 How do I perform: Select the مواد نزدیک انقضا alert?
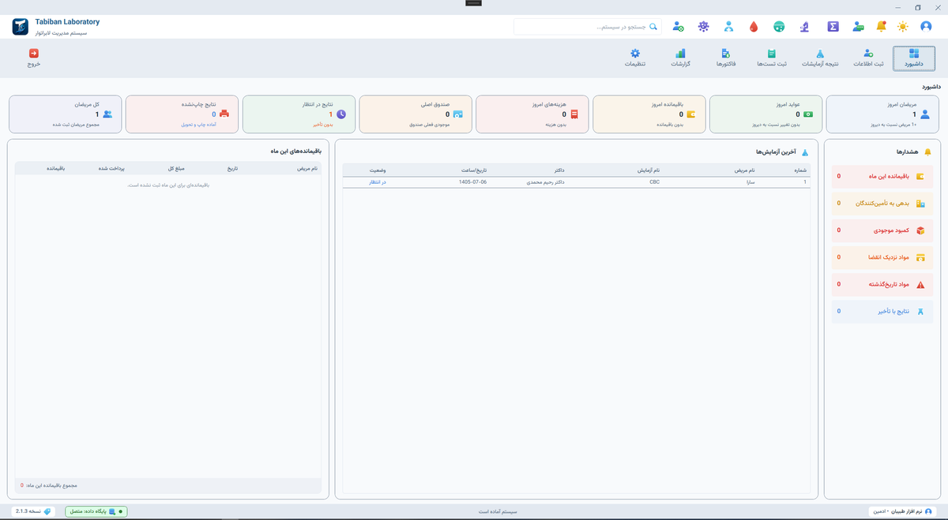(x=882, y=257)
